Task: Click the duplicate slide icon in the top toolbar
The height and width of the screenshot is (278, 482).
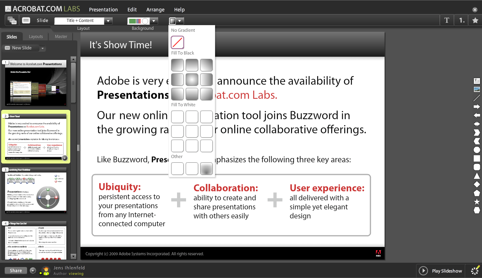Action: point(11,20)
